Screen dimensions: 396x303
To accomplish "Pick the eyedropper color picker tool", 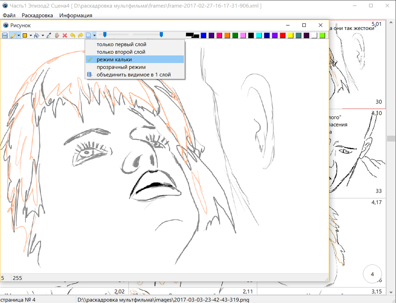I will coord(49,36).
